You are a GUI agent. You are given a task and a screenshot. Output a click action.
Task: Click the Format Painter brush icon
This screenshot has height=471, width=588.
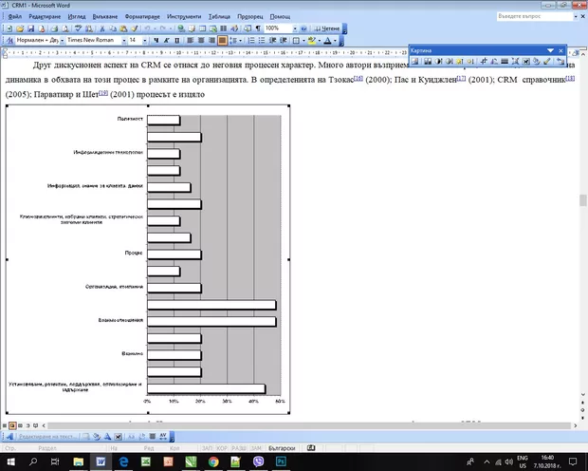click(133, 28)
